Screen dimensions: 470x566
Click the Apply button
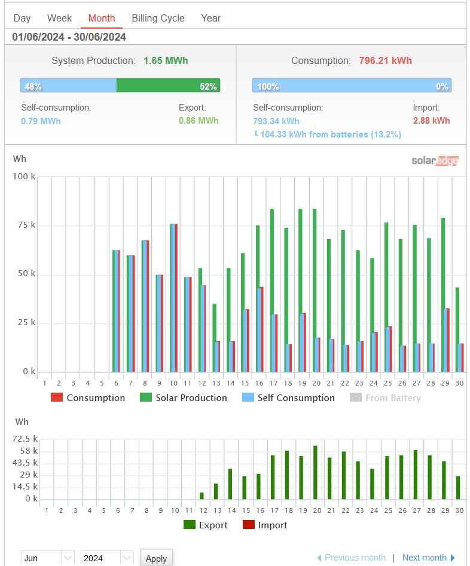tap(156, 558)
